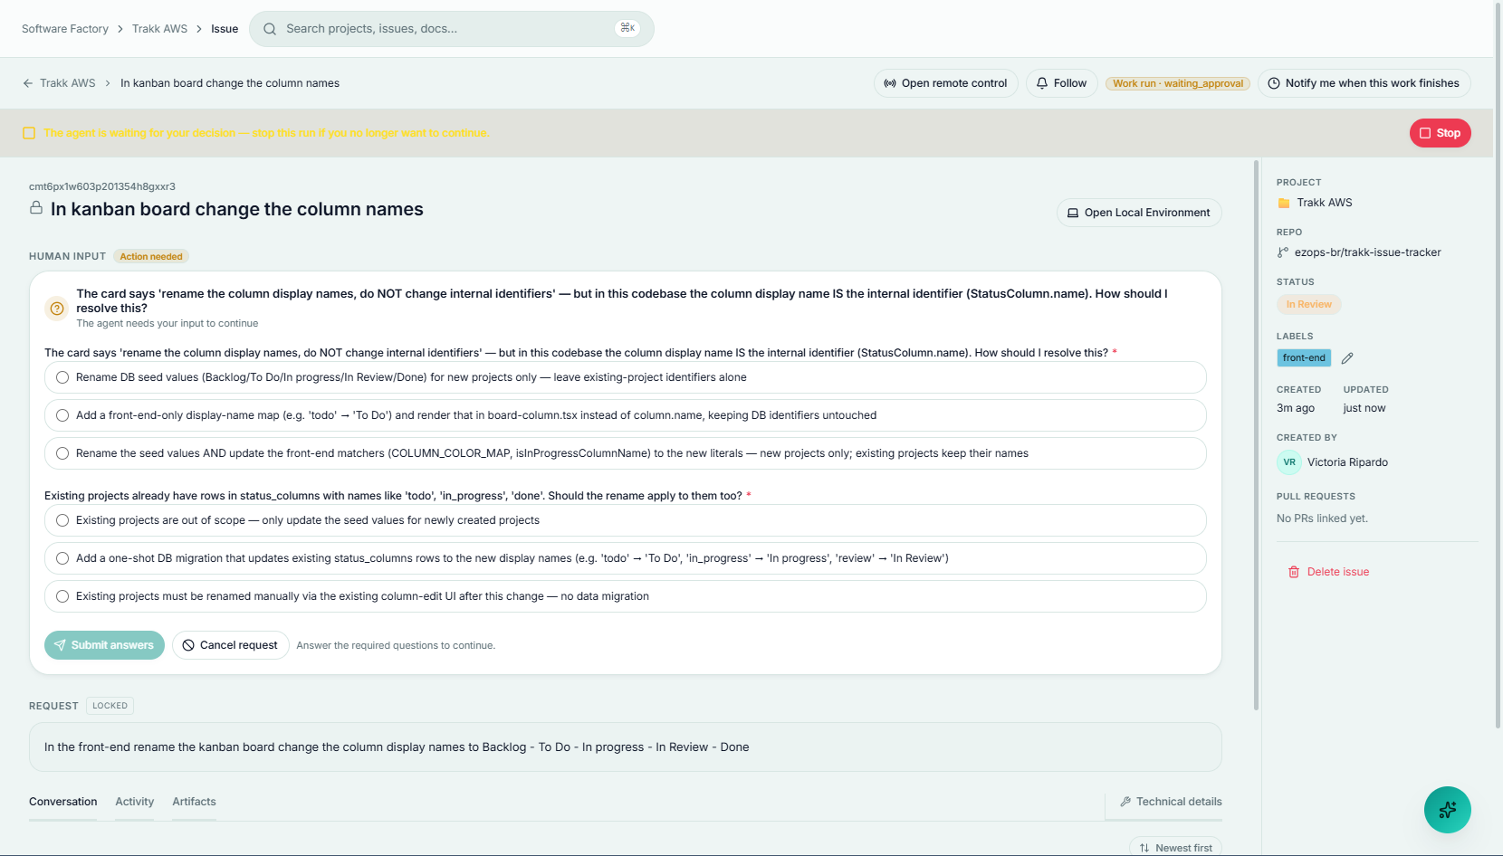The height and width of the screenshot is (856, 1503).
Task: Toggle Newest first sort order
Action: click(x=1175, y=848)
